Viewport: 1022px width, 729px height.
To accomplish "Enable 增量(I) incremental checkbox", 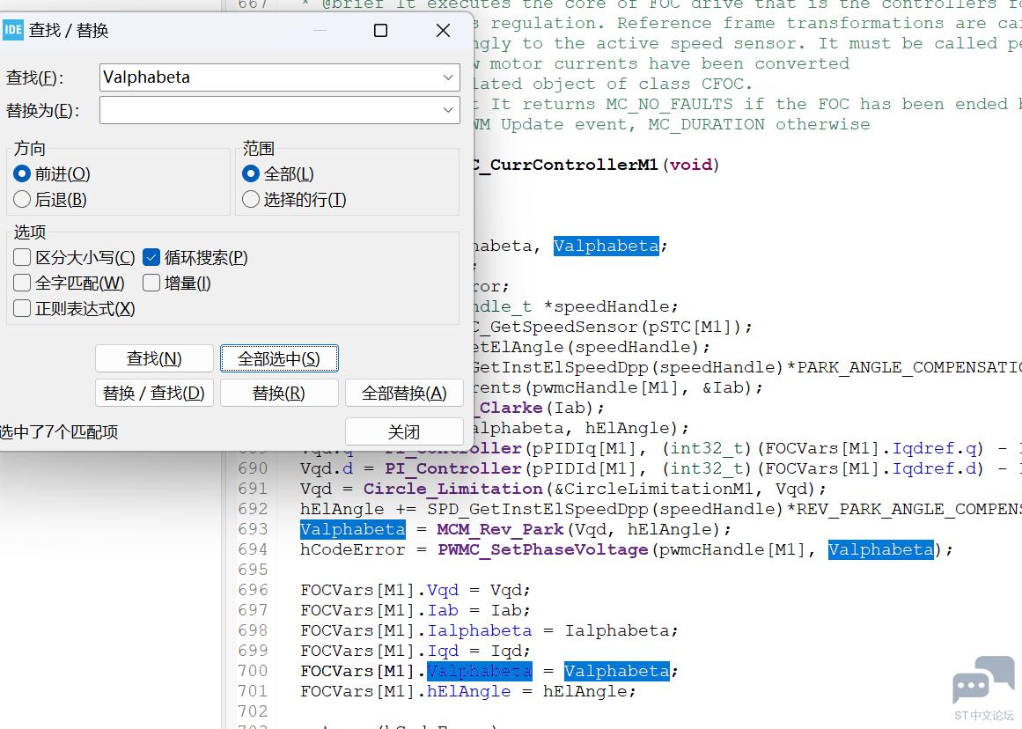I will pos(151,283).
